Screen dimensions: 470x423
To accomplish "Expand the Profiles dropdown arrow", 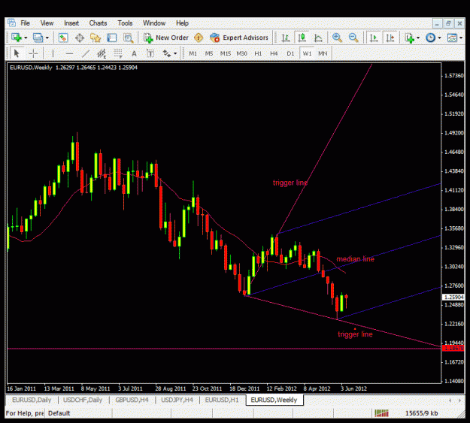I will [47, 38].
